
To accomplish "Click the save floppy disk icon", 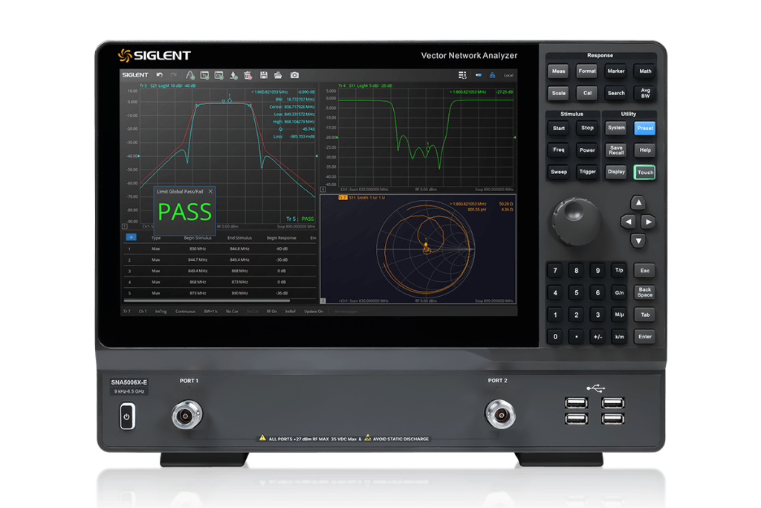I will coord(263,75).
